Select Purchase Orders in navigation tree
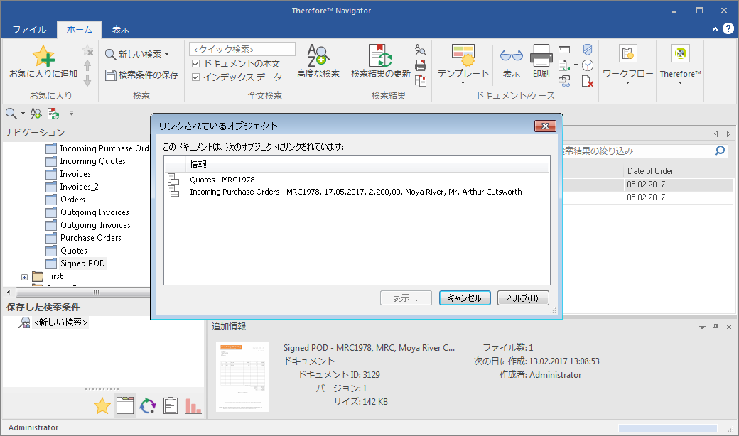This screenshot has width=739, height=436. coord(91,238)
